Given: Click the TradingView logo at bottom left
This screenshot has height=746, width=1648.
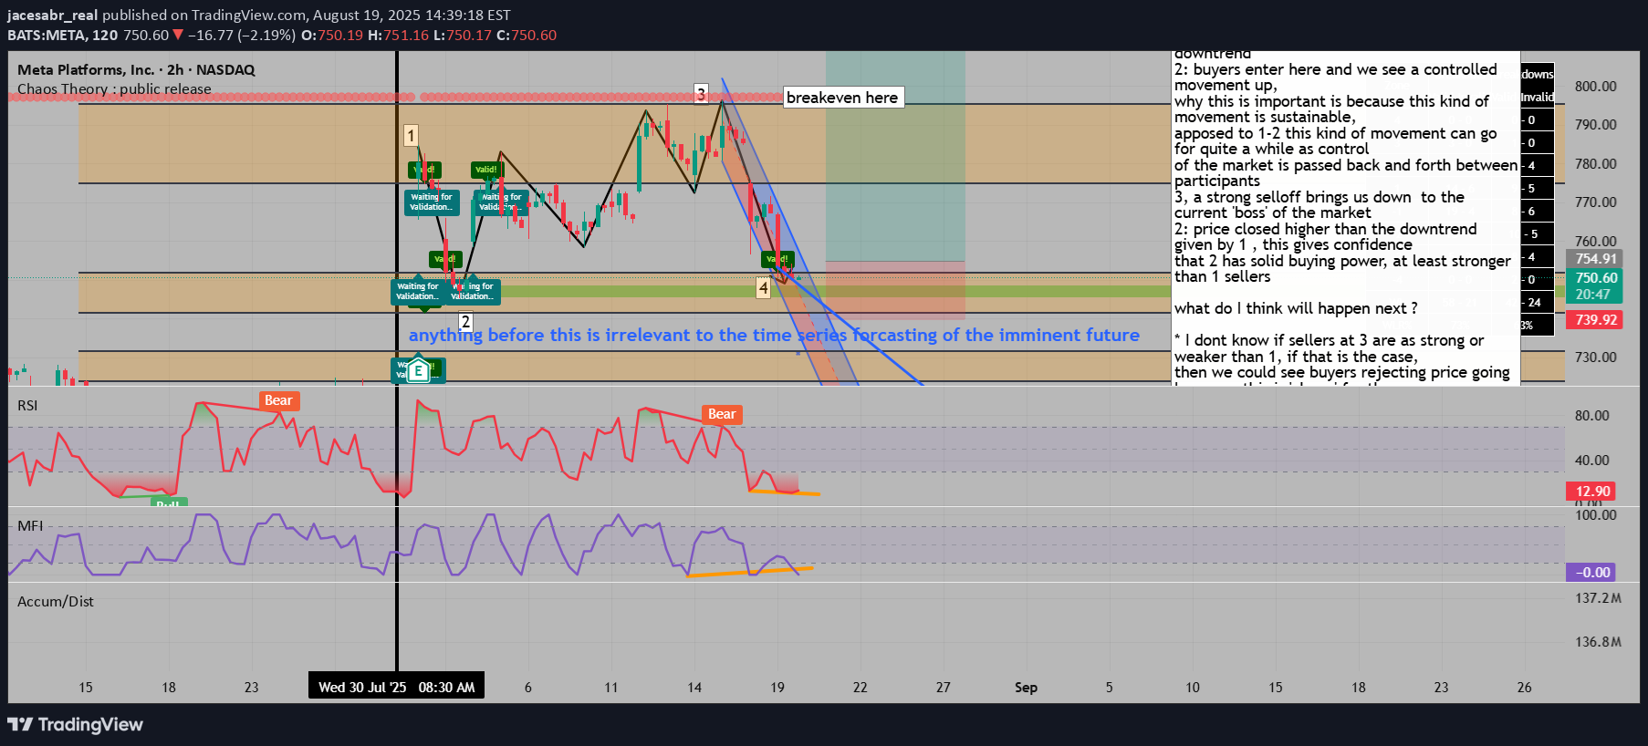Looking at the screenshot, I should point(76,725).
